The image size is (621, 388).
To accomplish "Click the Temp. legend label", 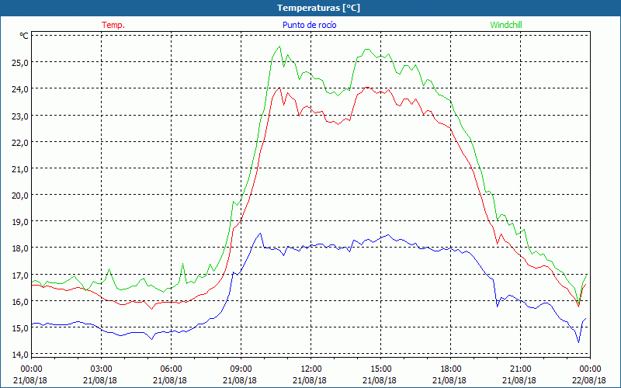I will [x=113, y=25].
